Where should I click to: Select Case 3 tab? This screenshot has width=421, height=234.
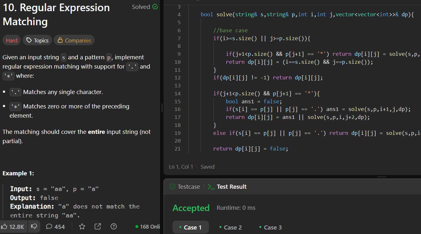pyautogui.click(x=270, y=227)
